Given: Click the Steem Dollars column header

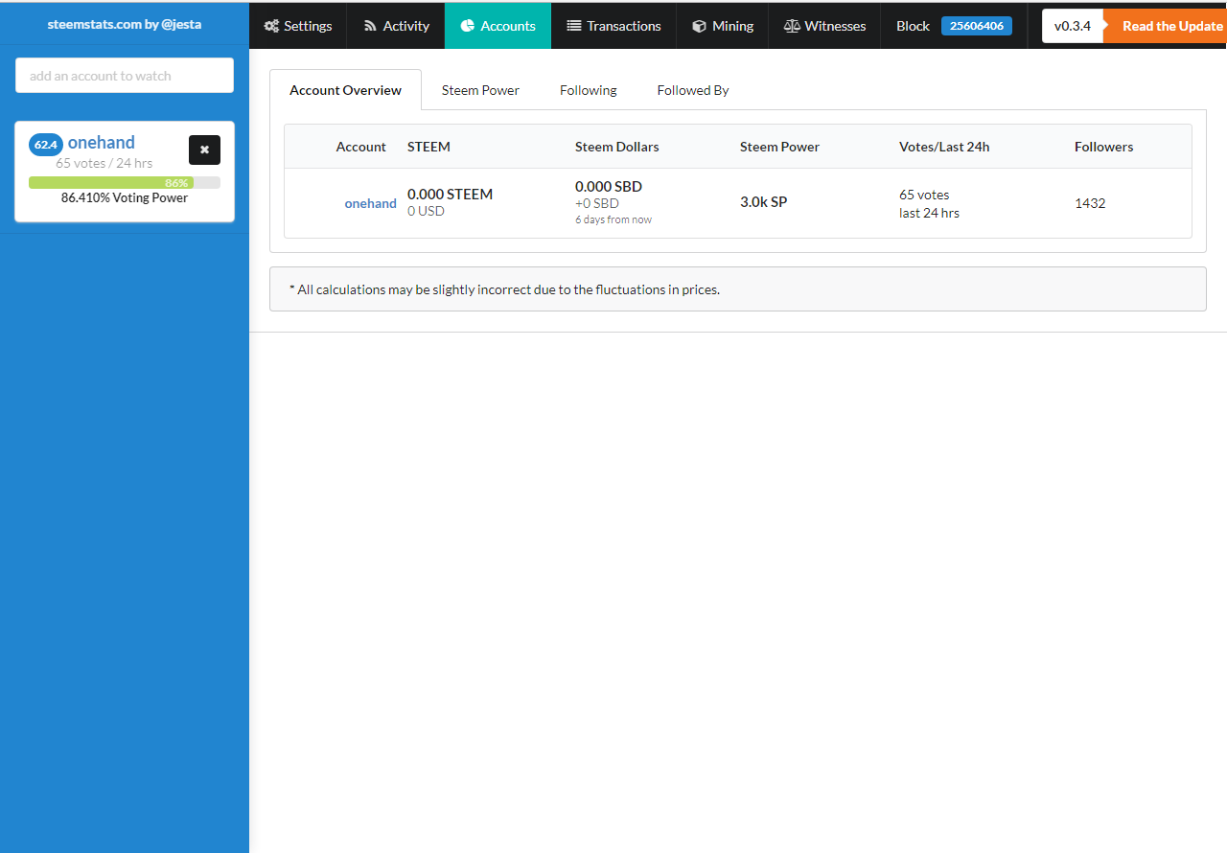Looking at the screenshot, I should pos(617,147).
